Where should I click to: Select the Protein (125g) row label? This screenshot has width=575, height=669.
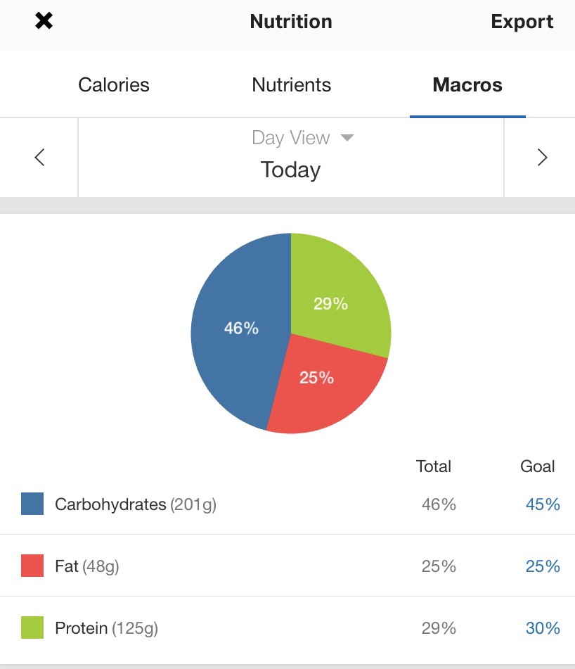click(x=106, y=628)
